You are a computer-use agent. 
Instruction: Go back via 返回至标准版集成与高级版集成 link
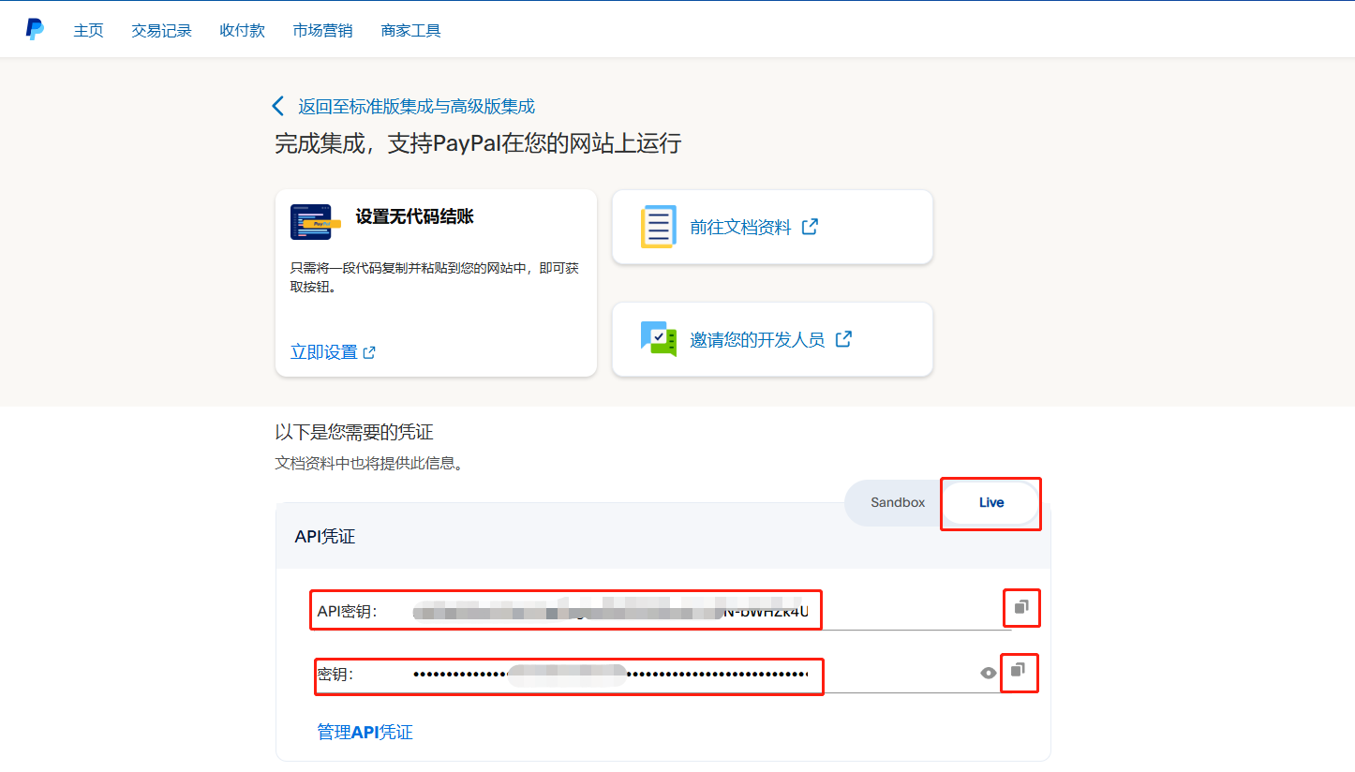417,107
